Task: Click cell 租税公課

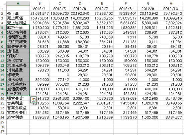Action: [x=18, y=80]
